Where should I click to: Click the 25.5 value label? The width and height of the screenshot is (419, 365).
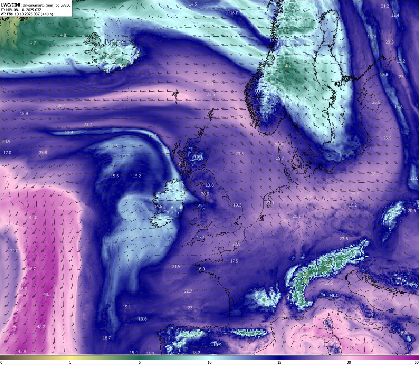coord(329,283)
